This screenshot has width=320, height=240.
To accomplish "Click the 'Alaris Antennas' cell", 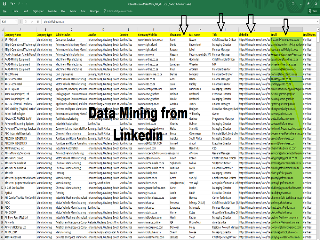I will click(x=20, y=237).
